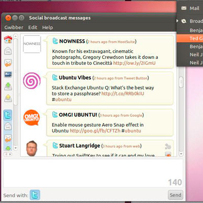Click sidebar scrollbar down arrow
This screenshot has width=203, height=203.
point(16,148)
